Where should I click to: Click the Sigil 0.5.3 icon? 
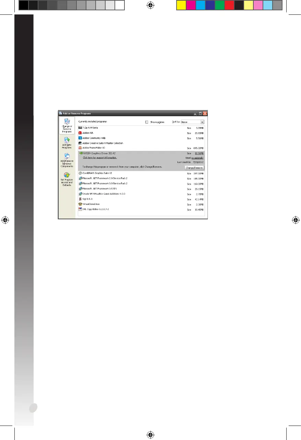(80, 199)
